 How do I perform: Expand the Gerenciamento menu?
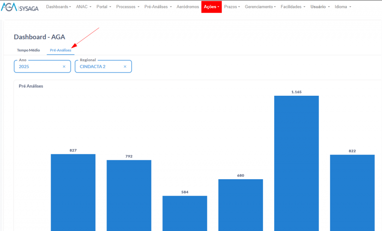[x=260, y=7]
